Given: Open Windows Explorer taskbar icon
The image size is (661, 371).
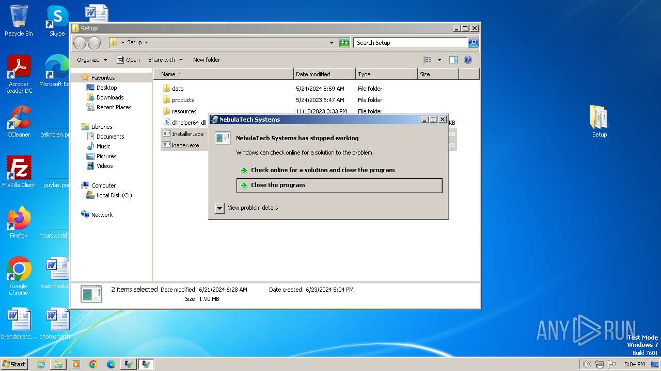Looking at the screenshot, I should (x=58, y=364).
